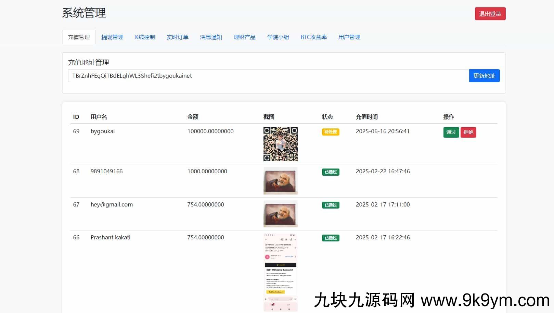Image resolution: width=554 pixels, height=313 pixels.
Task: Switch to the K线控制 tab
Action: 145,37
